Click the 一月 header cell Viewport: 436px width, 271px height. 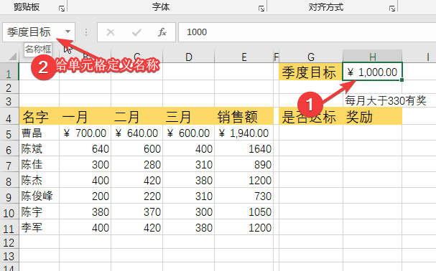coord(85,116)
